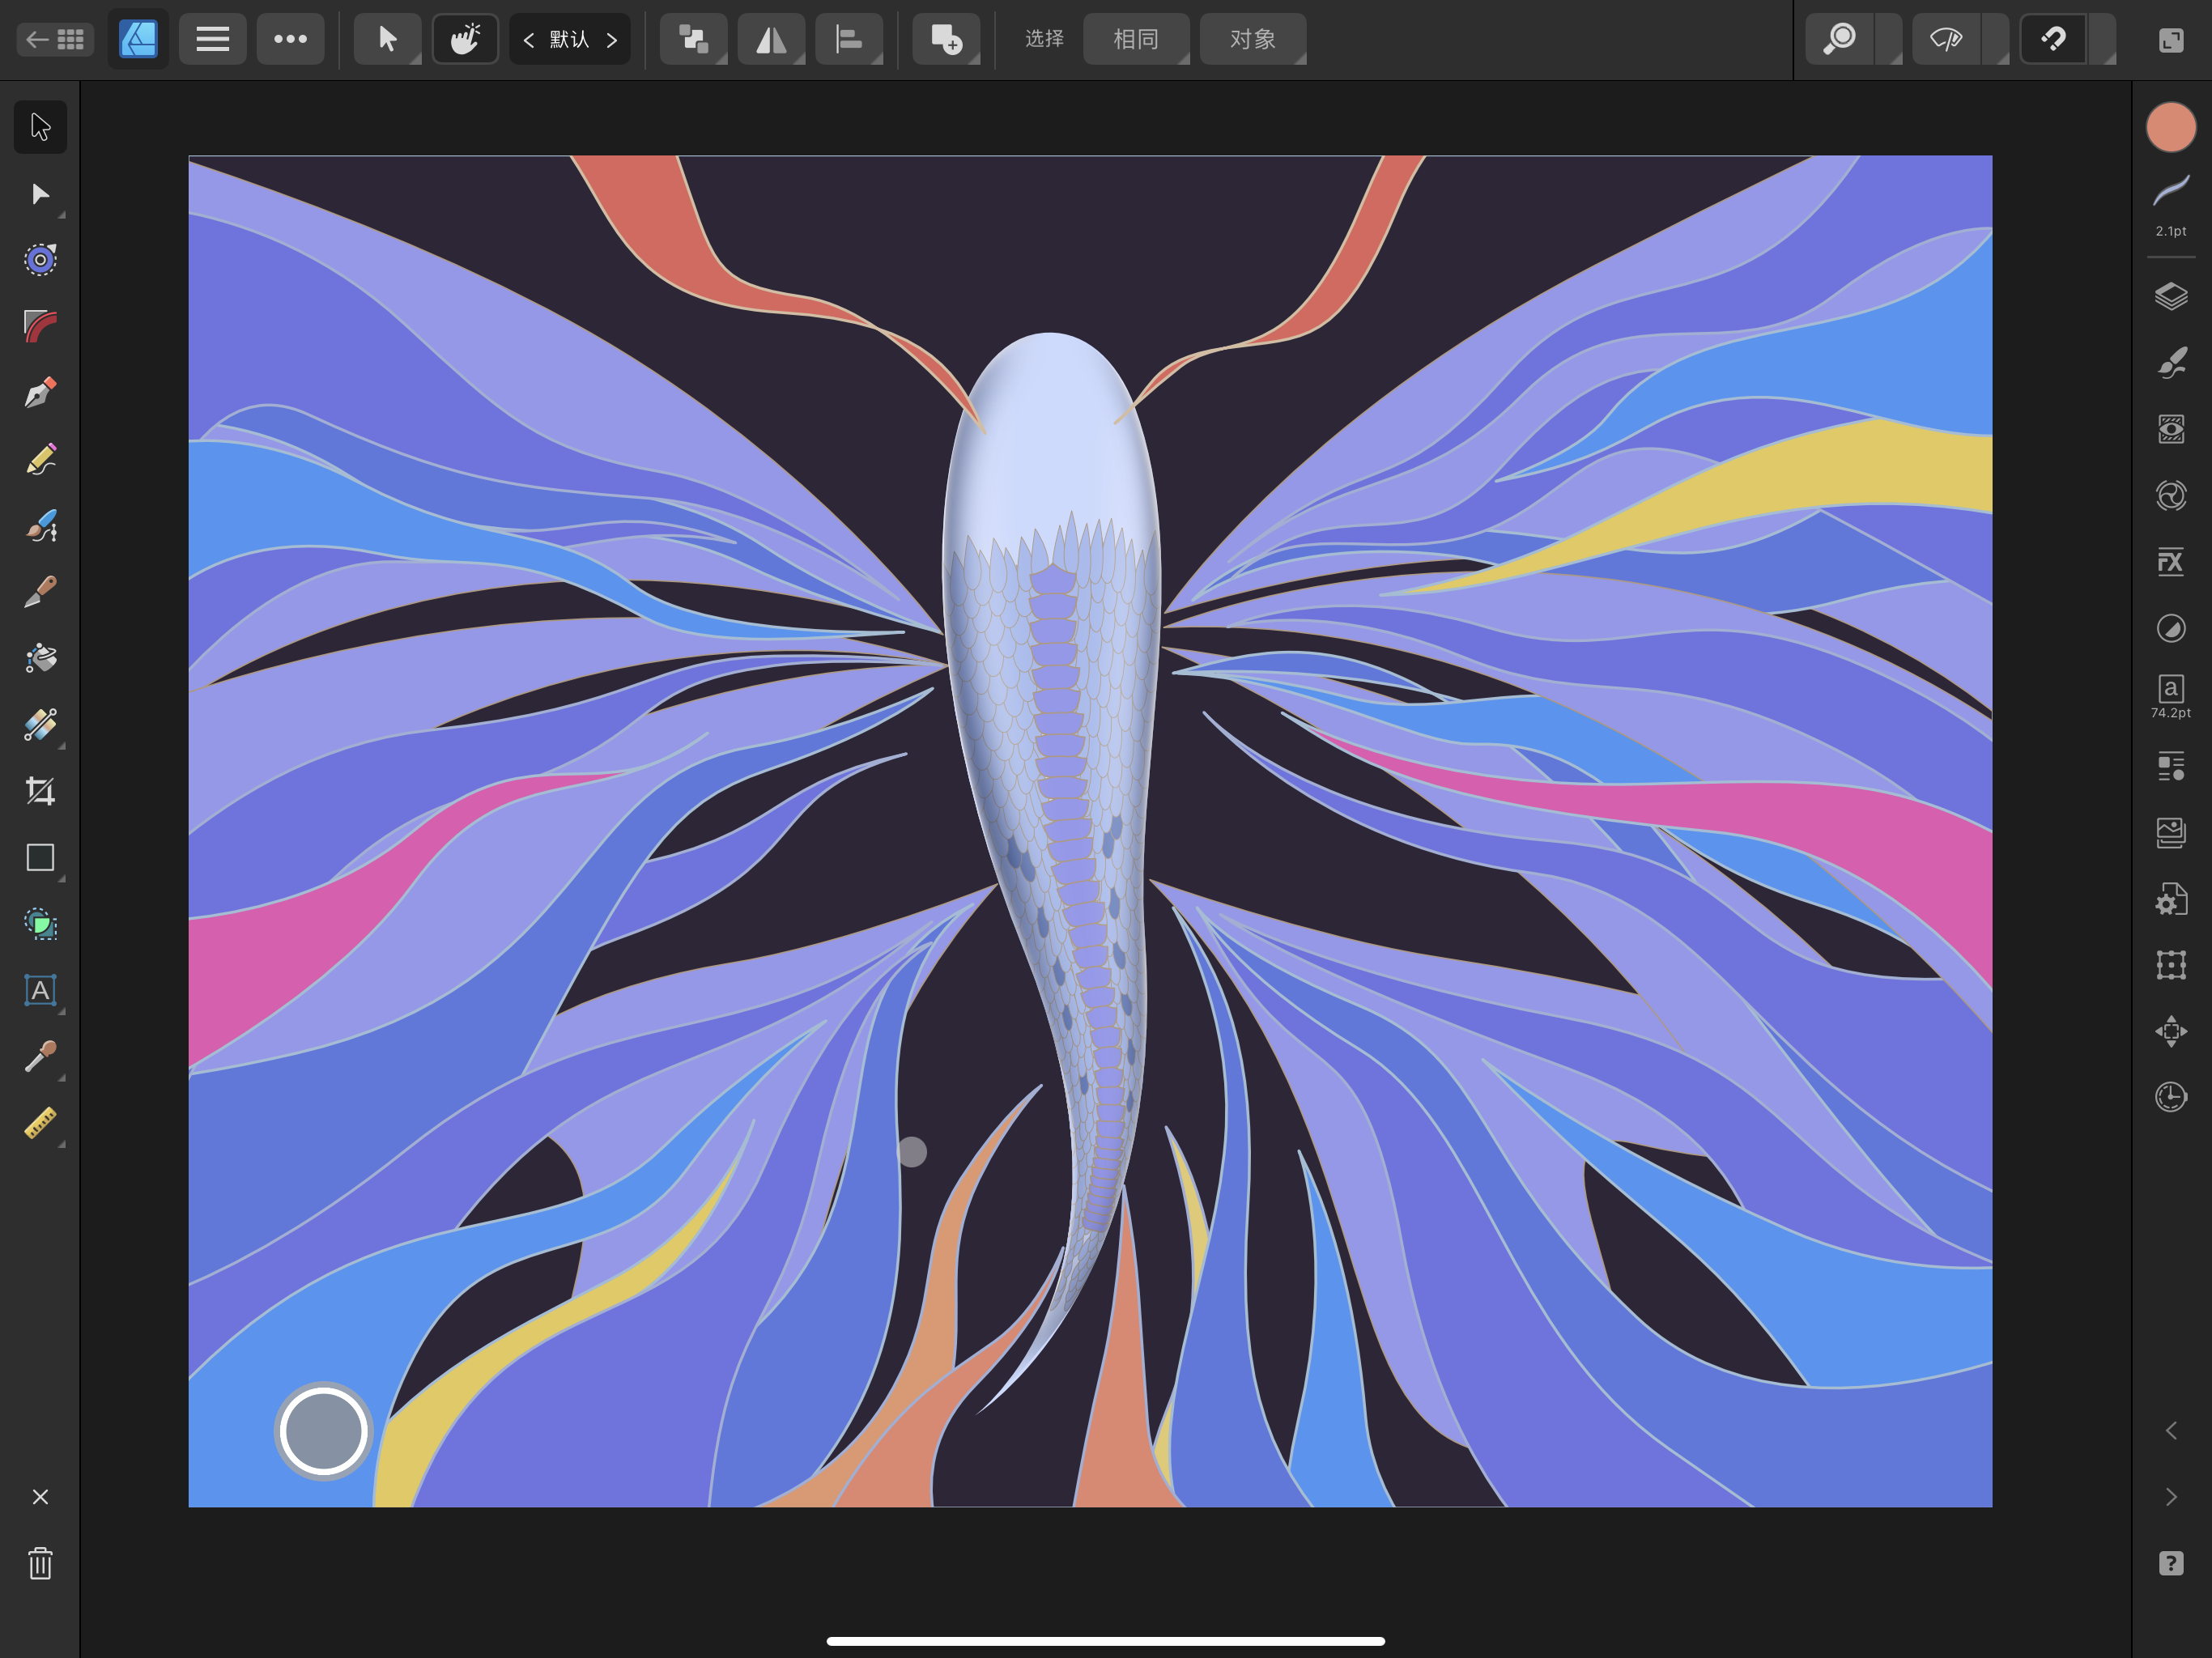Select the Pen tool

(x=40, y=392)
